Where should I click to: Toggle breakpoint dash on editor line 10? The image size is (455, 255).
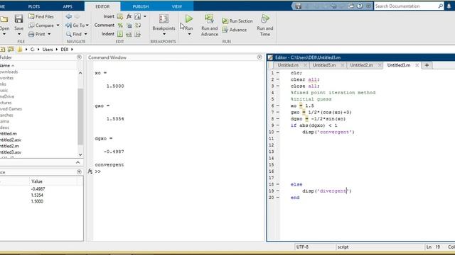278,132
